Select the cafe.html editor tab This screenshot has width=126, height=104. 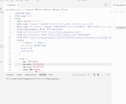tap(12, 5)
